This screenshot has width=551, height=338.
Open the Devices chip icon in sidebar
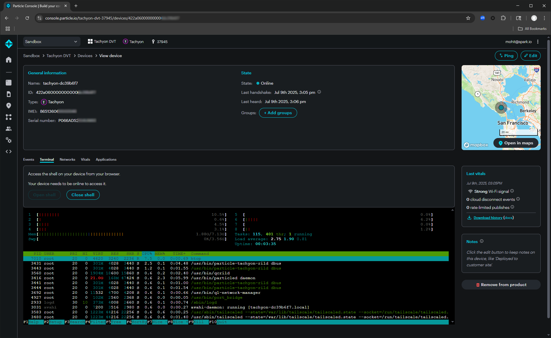pos(9,83)
